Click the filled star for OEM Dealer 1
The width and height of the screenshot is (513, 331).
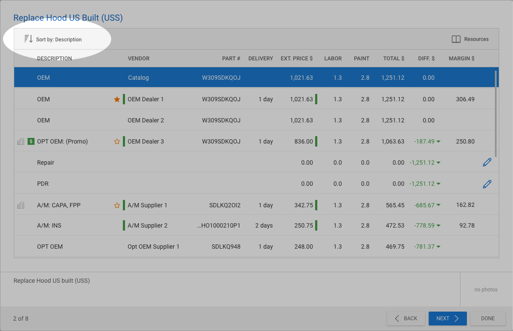117,99
